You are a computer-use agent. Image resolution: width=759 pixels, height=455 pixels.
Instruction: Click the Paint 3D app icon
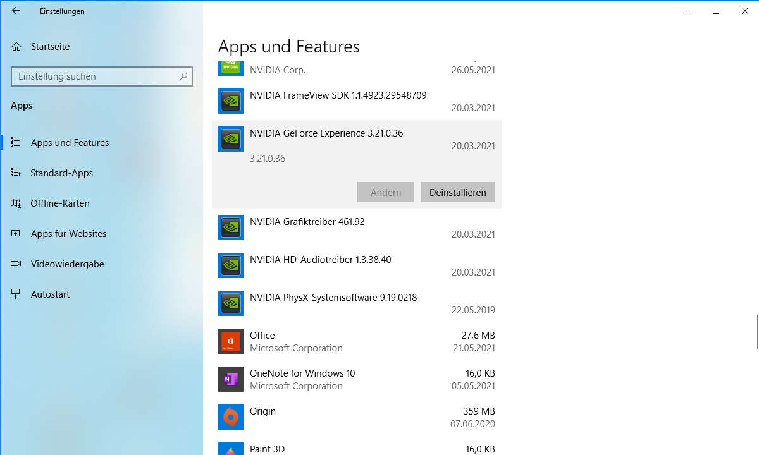coord(231,449)
